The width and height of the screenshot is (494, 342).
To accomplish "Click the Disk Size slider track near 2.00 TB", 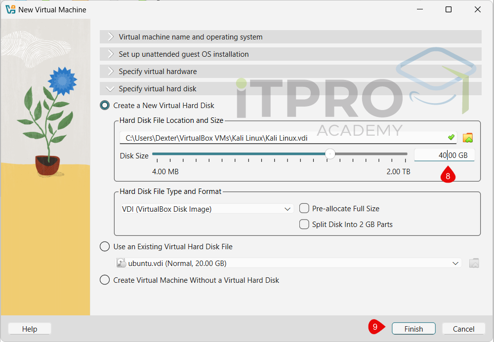I will 398,154.
